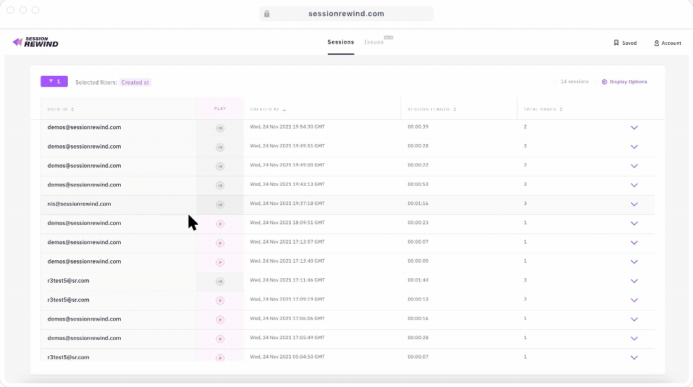693x387 pixels.
Task: Play the 17:13:40 GMT session
Action: coord(220,262)
